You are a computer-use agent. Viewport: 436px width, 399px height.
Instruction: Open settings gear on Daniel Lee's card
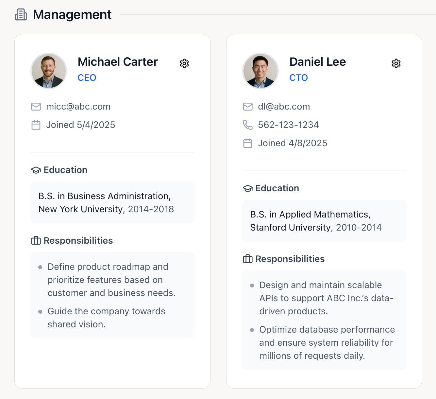pos(396,63)
